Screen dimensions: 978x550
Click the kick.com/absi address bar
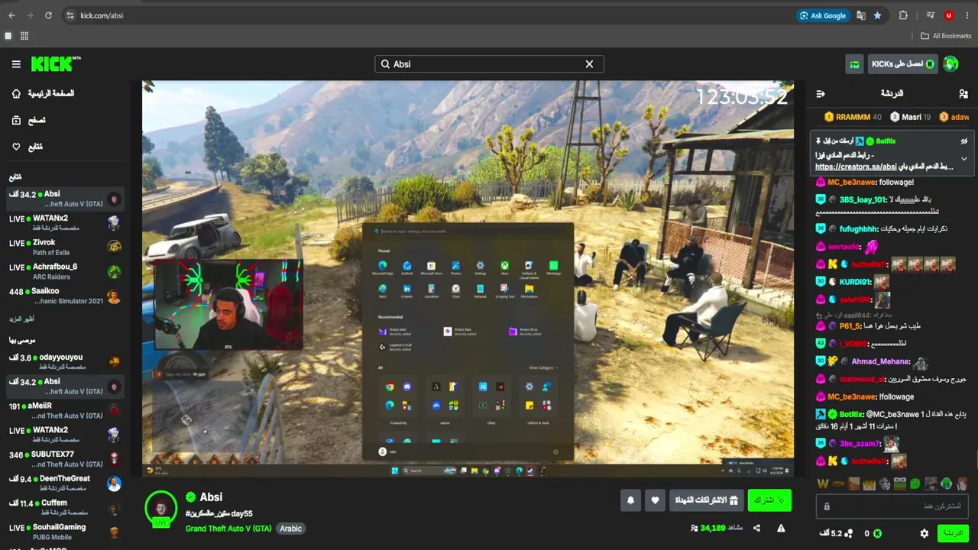(x=428, y=15)
